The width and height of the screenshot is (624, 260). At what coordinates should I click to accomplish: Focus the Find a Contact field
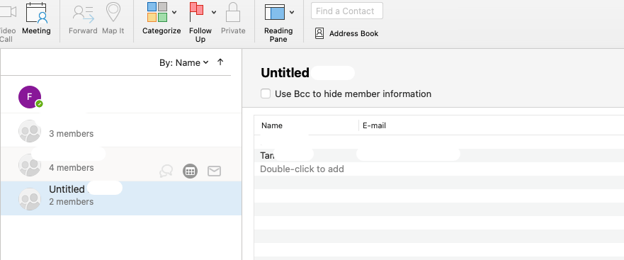pos(347,11)
